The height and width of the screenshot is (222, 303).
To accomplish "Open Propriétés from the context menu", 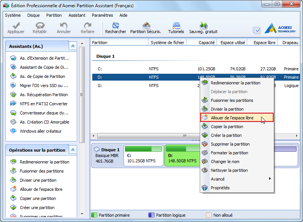I will click(237, 188).
